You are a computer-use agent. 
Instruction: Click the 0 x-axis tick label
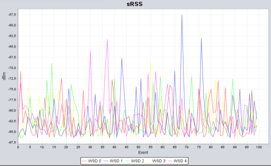click(x=18, y=147)
